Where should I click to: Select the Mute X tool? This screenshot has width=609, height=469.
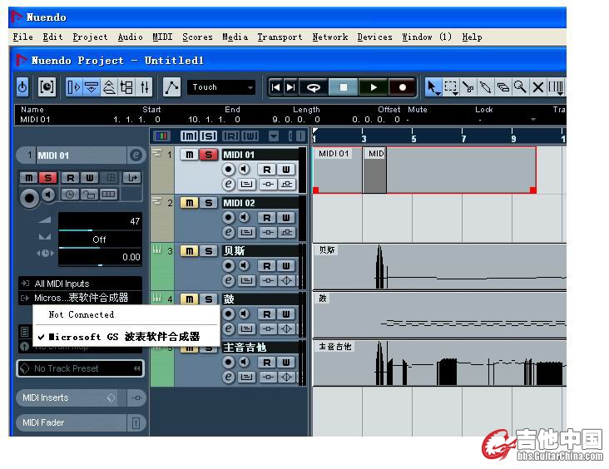point(538,87)
